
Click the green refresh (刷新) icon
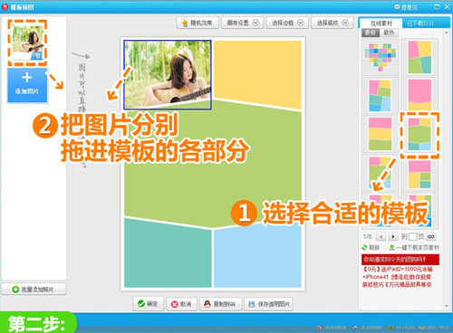pyautogui.click(x=365, y=247)
